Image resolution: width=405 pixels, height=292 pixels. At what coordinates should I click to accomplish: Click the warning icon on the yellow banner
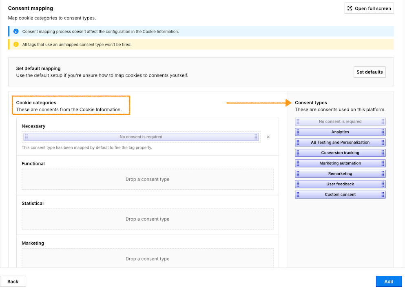15,44
